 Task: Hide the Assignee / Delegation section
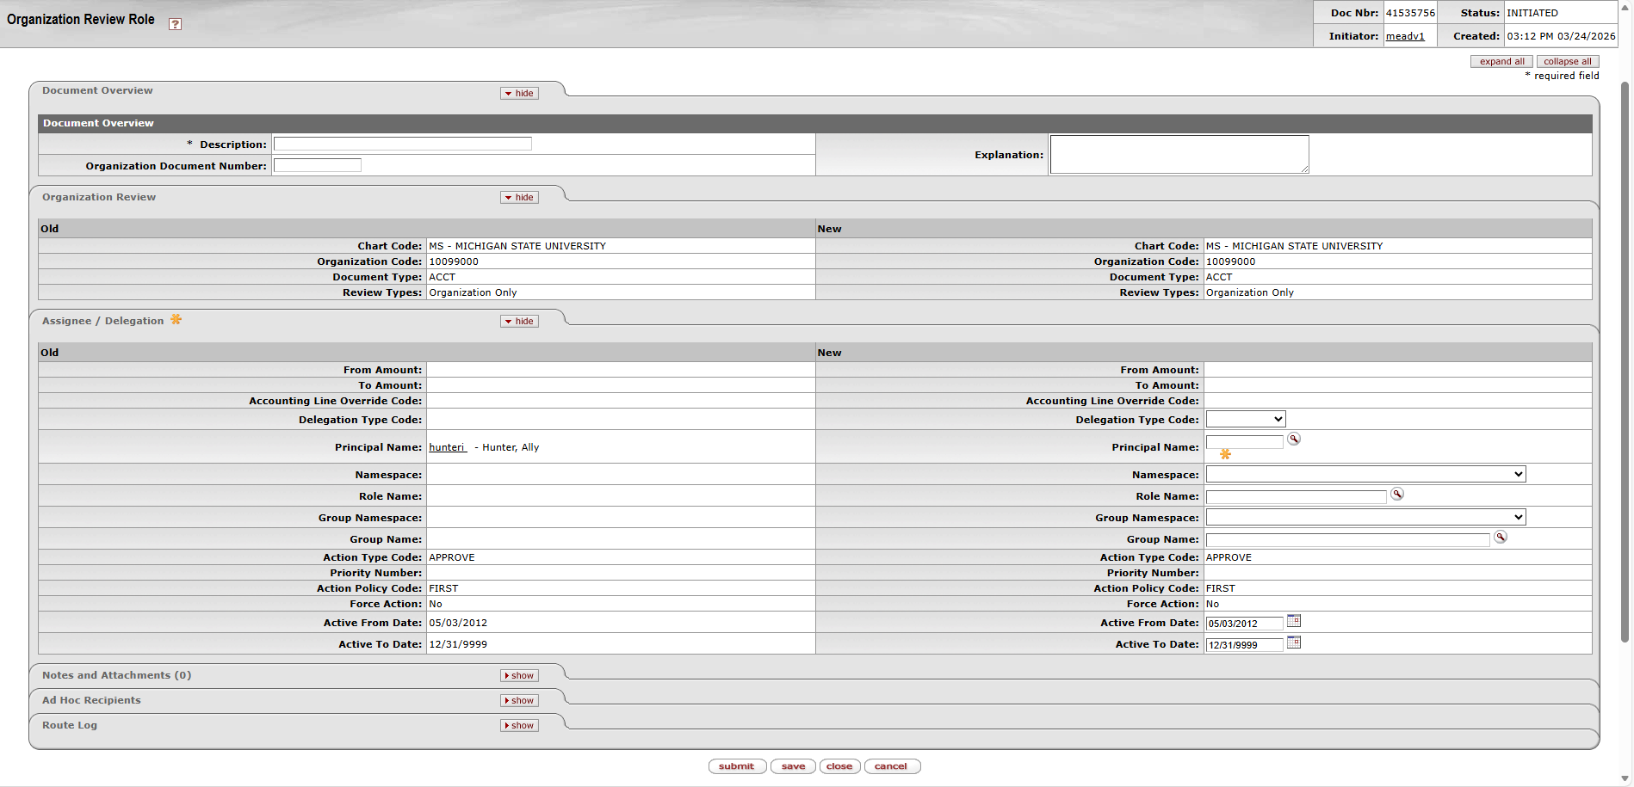point(519,322)
